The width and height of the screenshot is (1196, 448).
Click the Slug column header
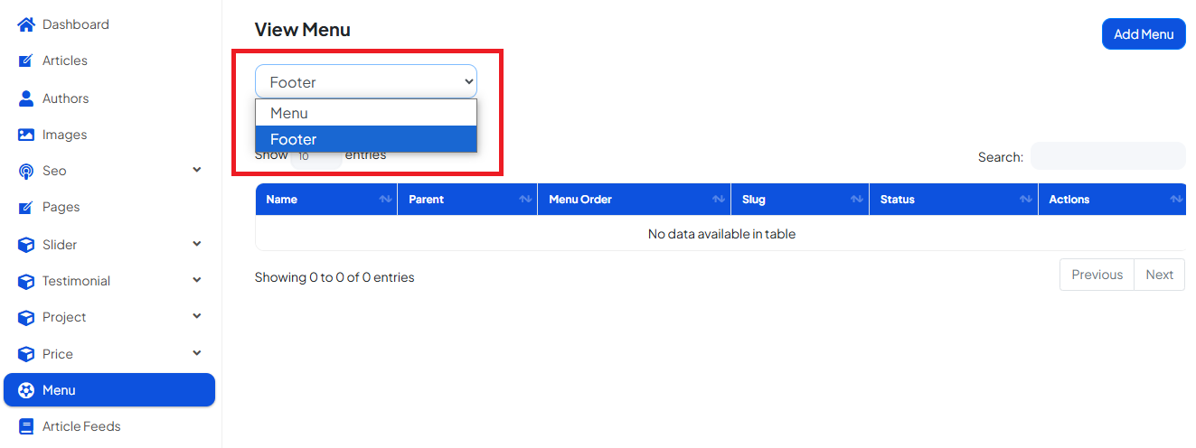[800, 200]
